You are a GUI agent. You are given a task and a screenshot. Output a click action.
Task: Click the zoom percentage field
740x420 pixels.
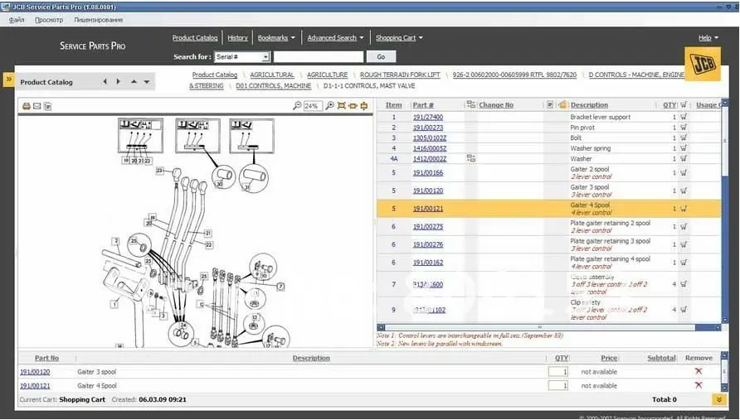(x=313, y=105)
